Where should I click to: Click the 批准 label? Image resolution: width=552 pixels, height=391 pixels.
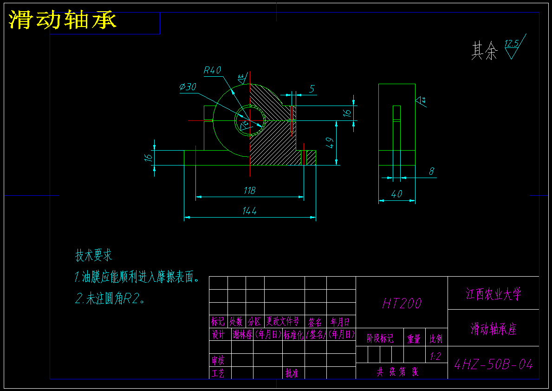tap(292, 373)
